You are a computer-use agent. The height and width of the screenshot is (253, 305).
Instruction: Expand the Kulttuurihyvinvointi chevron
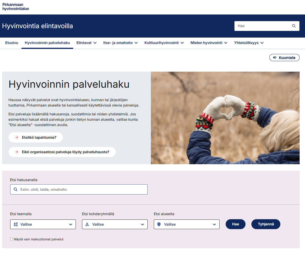[x=182, y=43]
